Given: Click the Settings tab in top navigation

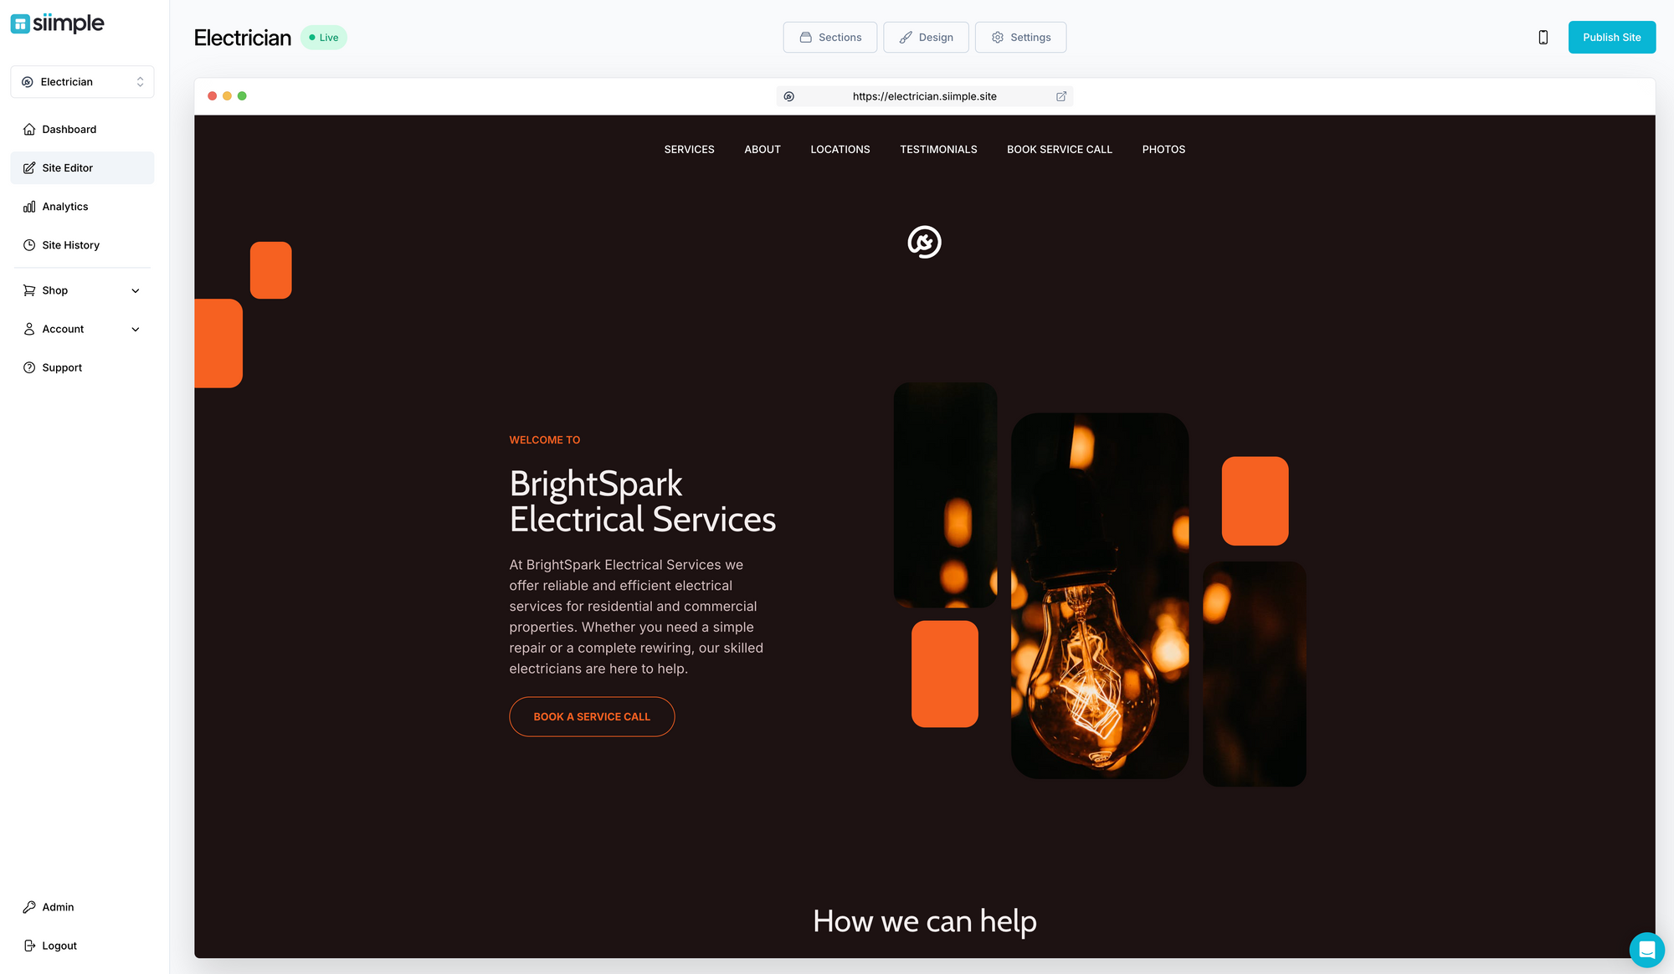Looking at the screenshot, I should [x=1020, y=37].
